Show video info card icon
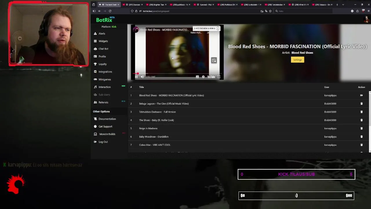The image size is (371, 209). click(218, 28)
